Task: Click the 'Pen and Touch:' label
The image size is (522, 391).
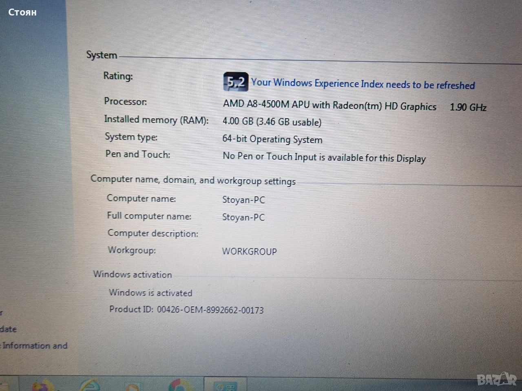Action: 138,154
